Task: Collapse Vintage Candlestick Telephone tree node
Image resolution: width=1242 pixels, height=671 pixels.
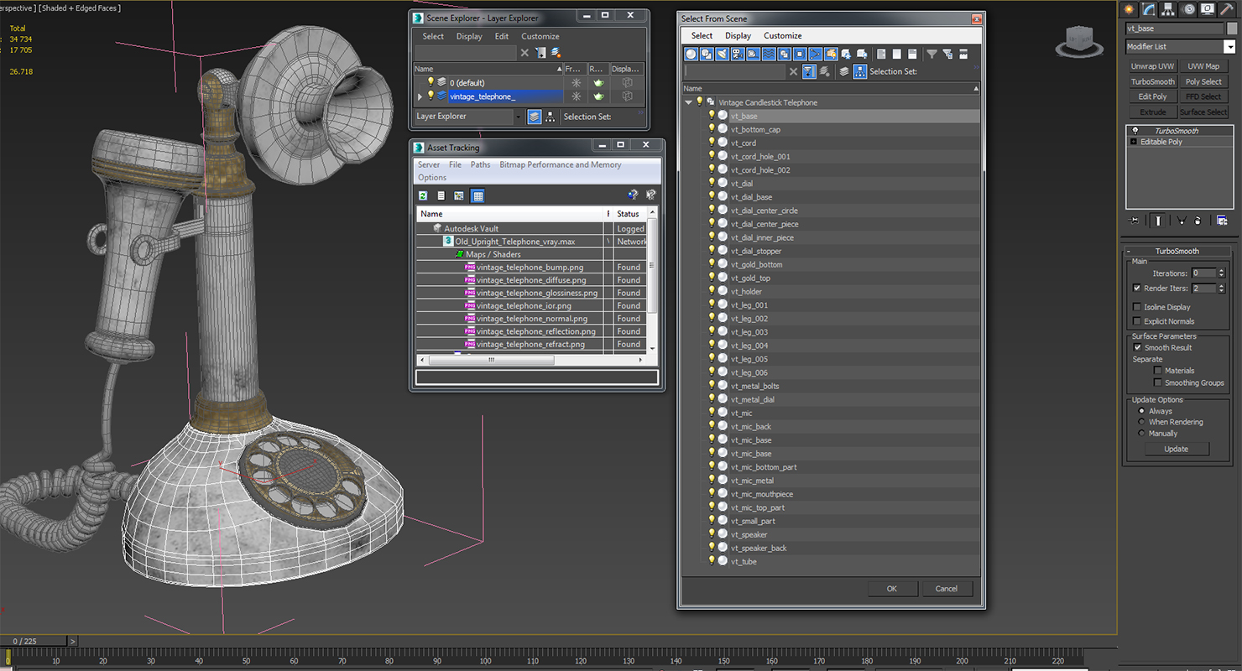Action: [689, 102]
